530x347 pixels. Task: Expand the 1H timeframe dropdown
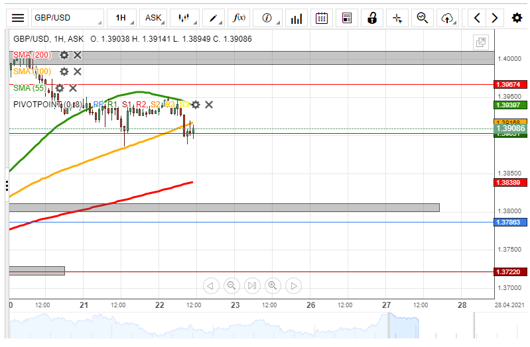121,18
